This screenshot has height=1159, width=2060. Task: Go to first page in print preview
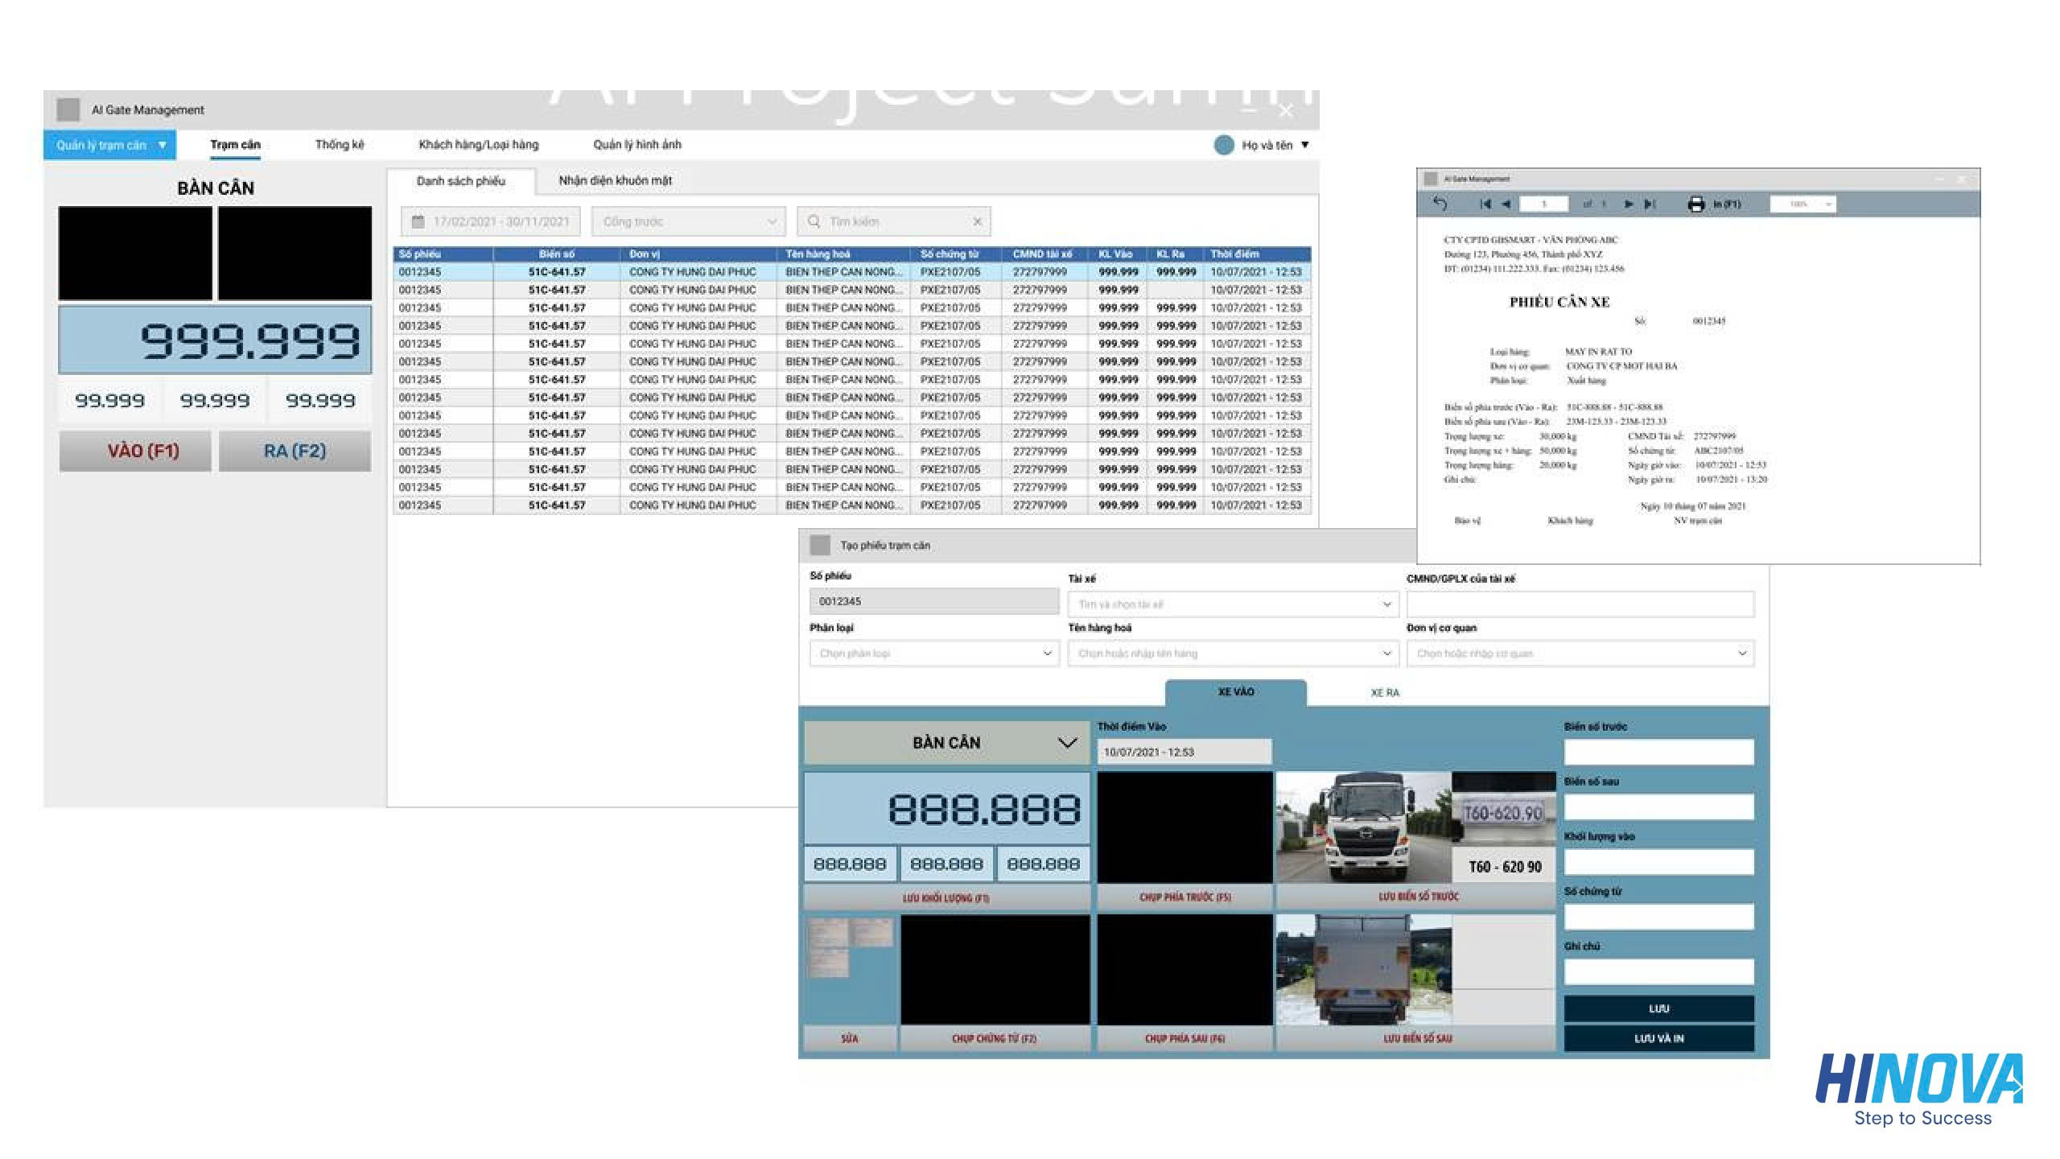[1485, 204]
